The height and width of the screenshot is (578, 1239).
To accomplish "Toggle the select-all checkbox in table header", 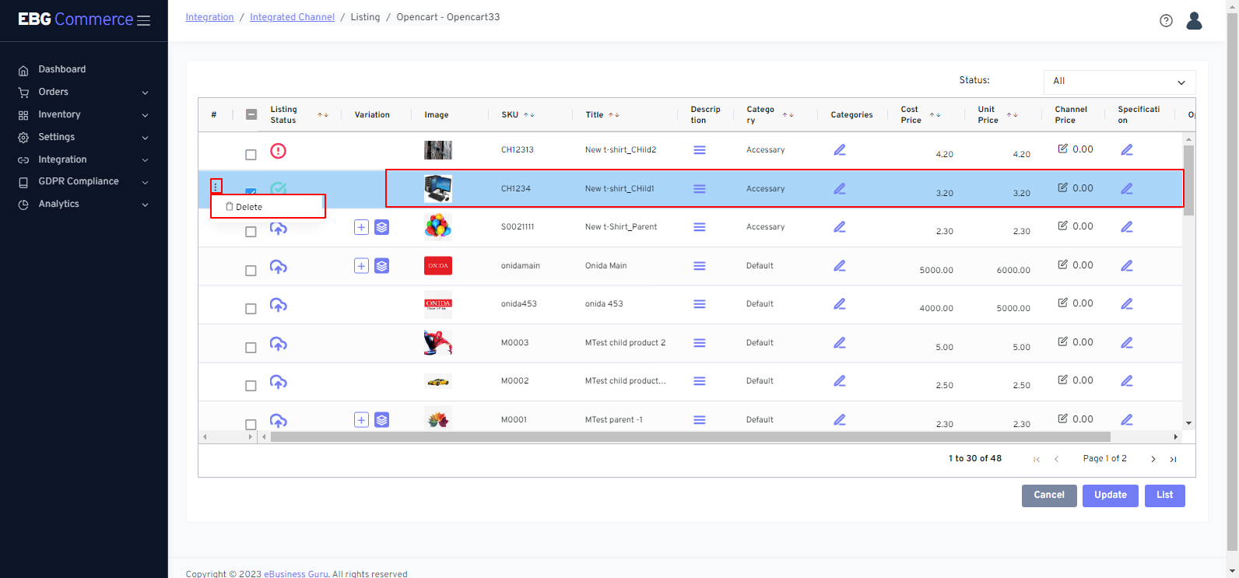I will [251, 114].
